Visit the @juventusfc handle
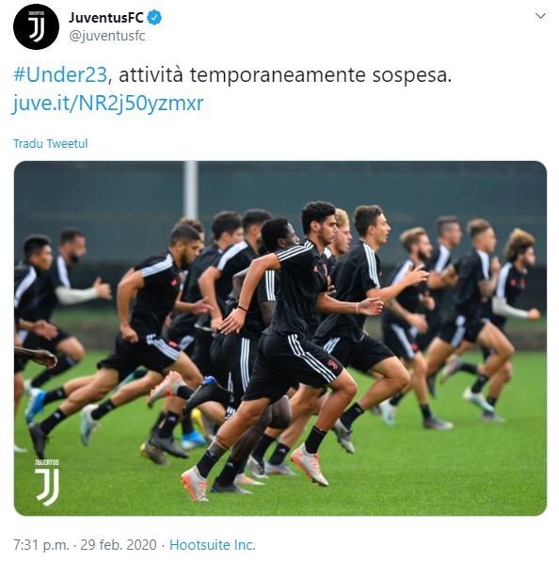 106,36
